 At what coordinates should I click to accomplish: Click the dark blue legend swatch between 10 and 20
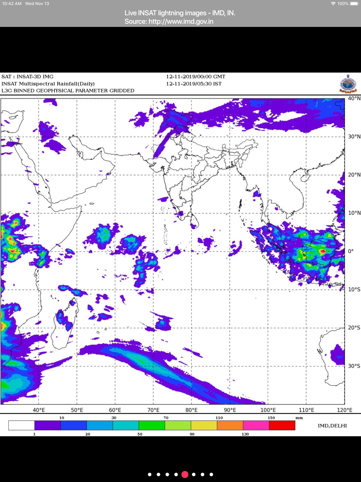point(74,425)
